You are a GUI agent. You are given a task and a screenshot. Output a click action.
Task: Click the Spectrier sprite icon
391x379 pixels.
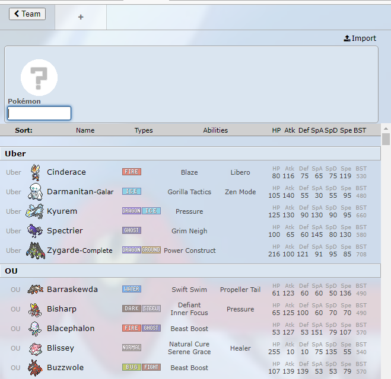pyautogui.click(x=35, y=231)
